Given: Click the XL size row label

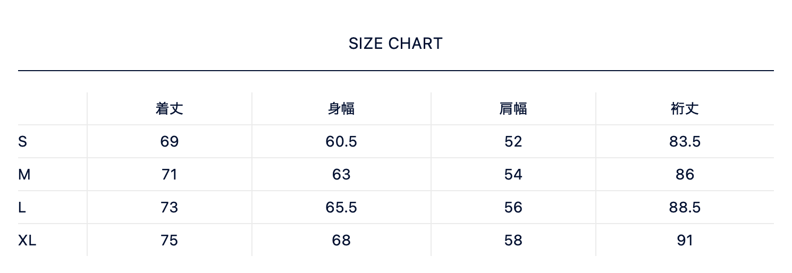Looking at the screenshot, I should (x=27, y=241).
